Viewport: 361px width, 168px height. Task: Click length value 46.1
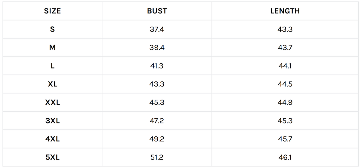285,157
